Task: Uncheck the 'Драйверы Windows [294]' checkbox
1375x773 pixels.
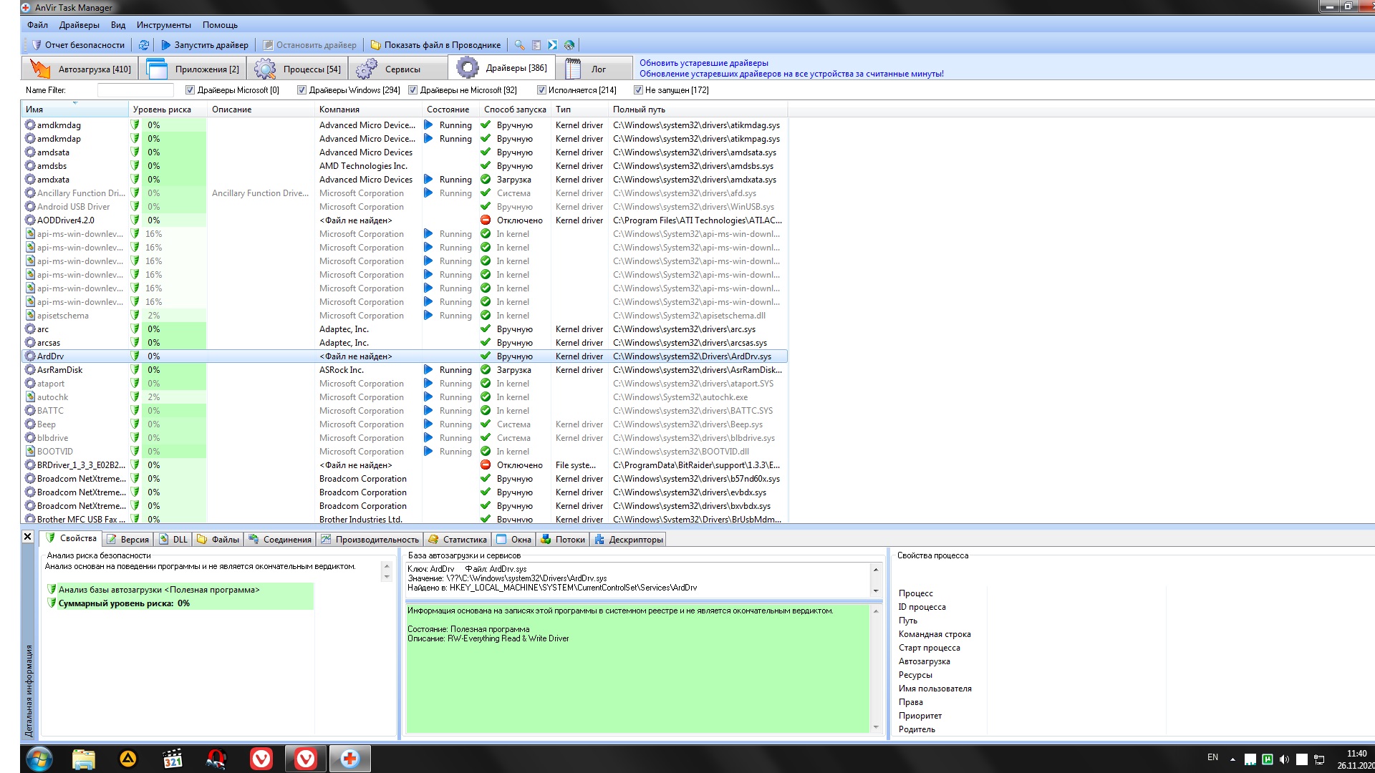Action: click(302, 90)
